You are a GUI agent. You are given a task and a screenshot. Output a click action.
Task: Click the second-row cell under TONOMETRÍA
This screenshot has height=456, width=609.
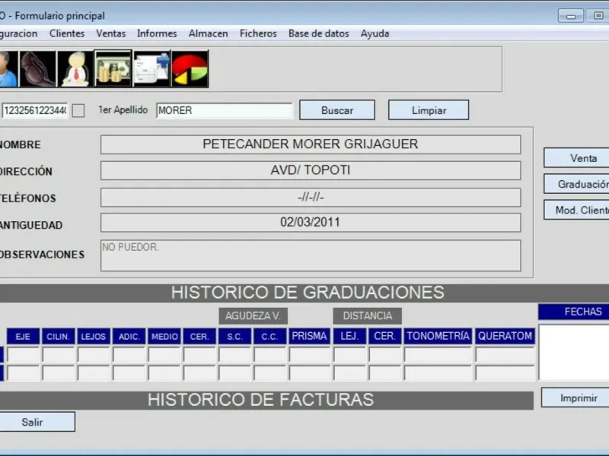point(438,373)
